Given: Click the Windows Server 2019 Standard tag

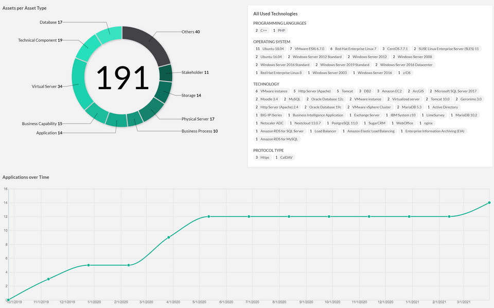Looking at the screenshot, I should pyautogui.click(x=342, y=64).
